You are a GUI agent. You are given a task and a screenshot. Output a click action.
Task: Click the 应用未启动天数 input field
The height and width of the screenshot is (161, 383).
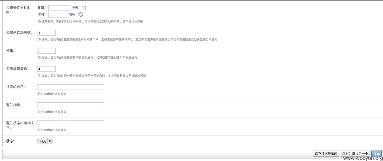click(47, 33)
